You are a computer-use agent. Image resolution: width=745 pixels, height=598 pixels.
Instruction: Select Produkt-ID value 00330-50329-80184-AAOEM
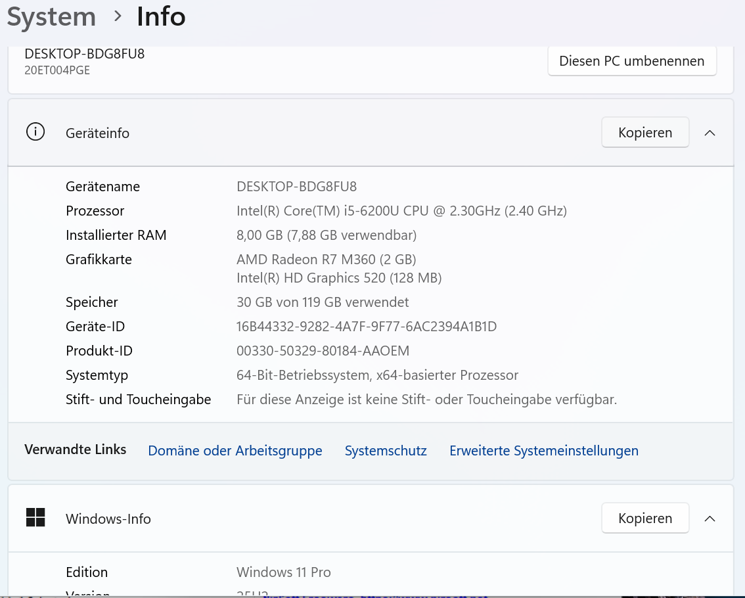[323, 350]
